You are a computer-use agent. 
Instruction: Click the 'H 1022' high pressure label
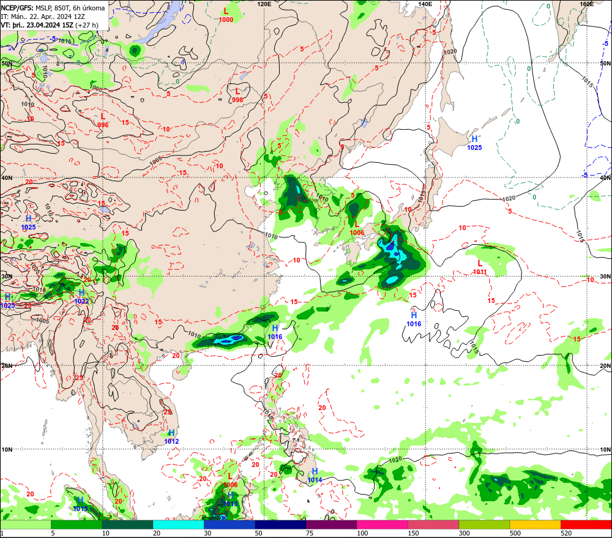pos(81,297)
